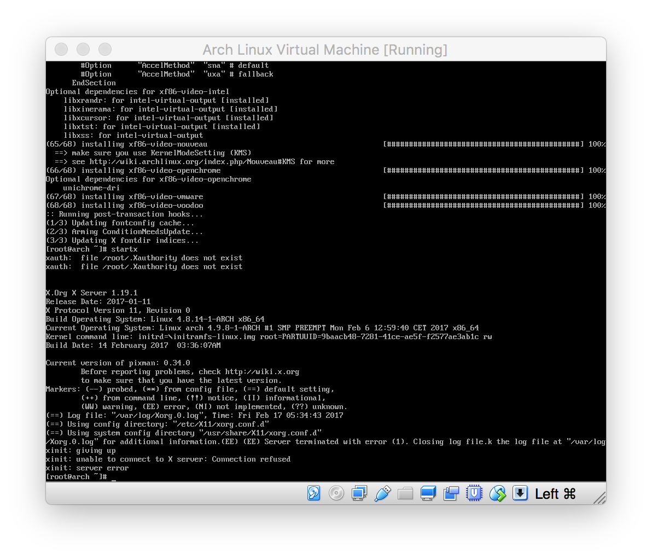Click progress bar for xf86-video-openchrome
This screenshot has height=559, width=652.
click(x=483, y=171)
